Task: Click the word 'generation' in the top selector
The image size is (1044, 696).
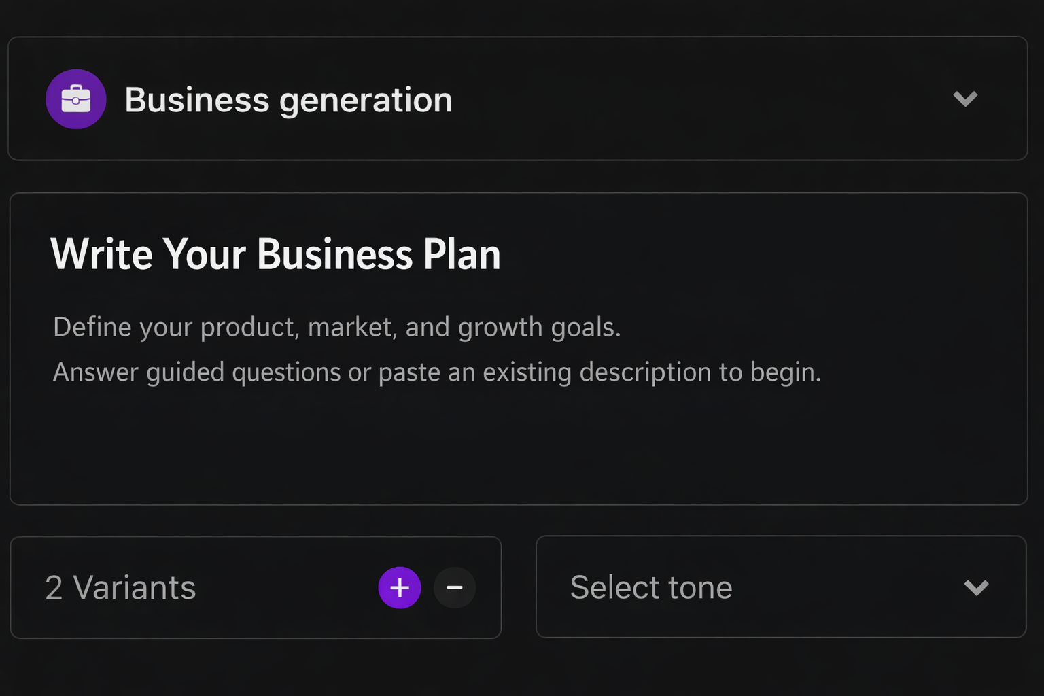Action: pos(366,101)
